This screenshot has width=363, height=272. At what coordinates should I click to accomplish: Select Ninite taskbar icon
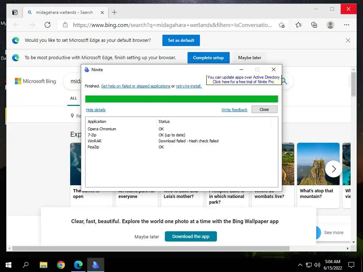96,265
